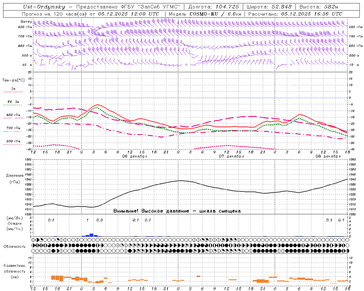The height and width of the screenshot is (291, 364).
Task: Click the Ветер panel label
Action: click(26, 22)
